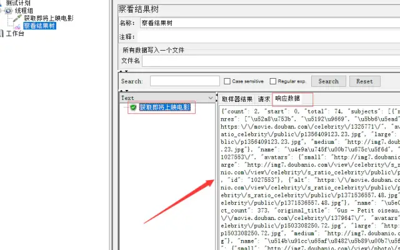The width and height of the screenshot is (400, 250).
Task: Click the HTTP sampler pipette icon in tree
Action: (17, 18)
